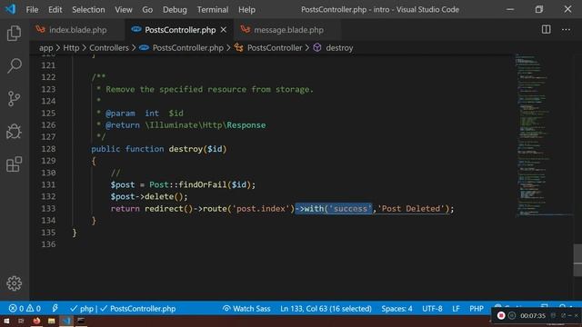The image size is (582, 327).
Task: Change language mode via PHP
Action: point(477,309)
